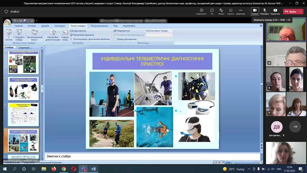Click the Hide slide (Скрыть слайд) icon
Viewport: 307px width, 173px height.
(x=65, y=33)
